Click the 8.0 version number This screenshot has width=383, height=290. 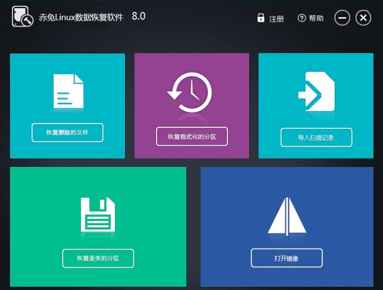click(x=139, y=16)
